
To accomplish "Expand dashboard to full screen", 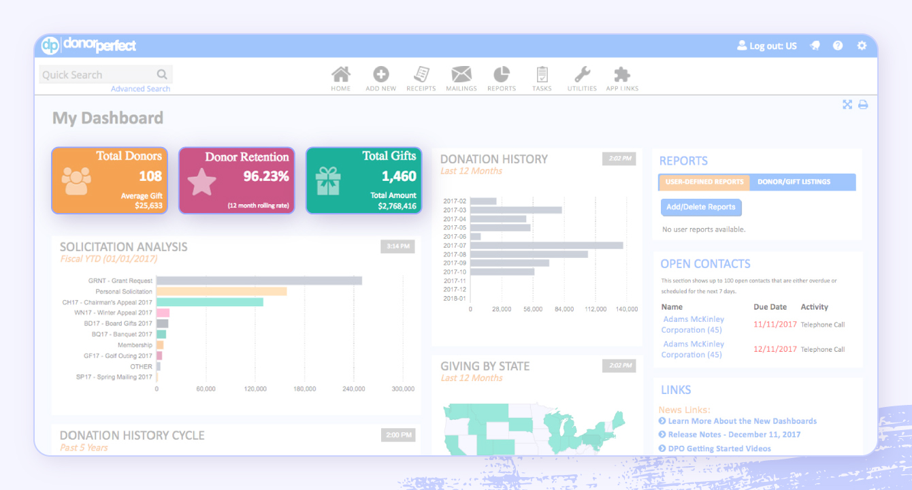I will click(x=847, y=105).
